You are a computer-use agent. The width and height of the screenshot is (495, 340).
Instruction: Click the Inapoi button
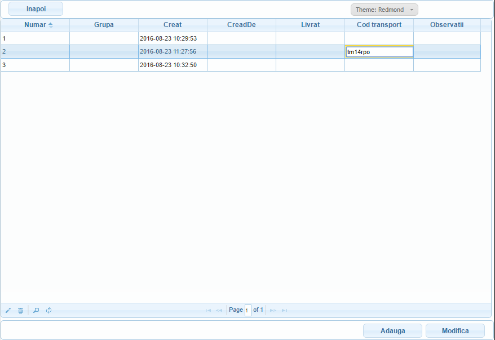tap(36, 8)
